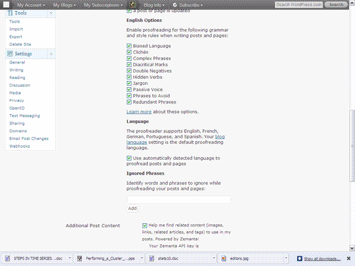Open the My Account dropdown menu
Image resolution: width=355 pixels, height=266 pixels.
pyautogui.click(x=31, y=5)
